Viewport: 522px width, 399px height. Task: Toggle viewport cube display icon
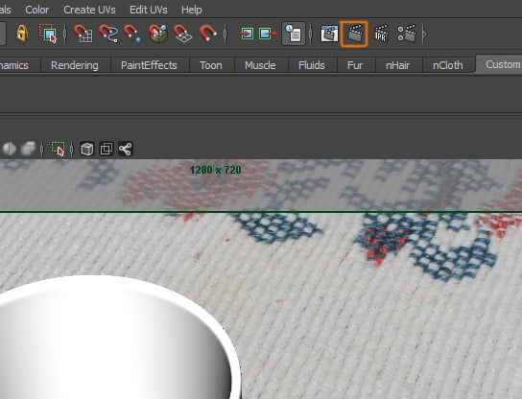(x=87, y=149)
